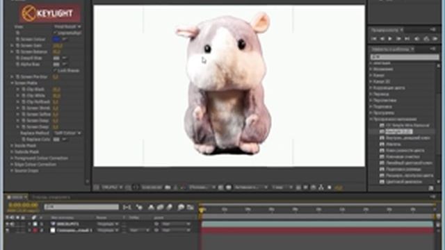Click the Render Queue tab
Image resolution: width=445 pixels, height=250 pixels.
pyautogui.click(x=51, y=197)
